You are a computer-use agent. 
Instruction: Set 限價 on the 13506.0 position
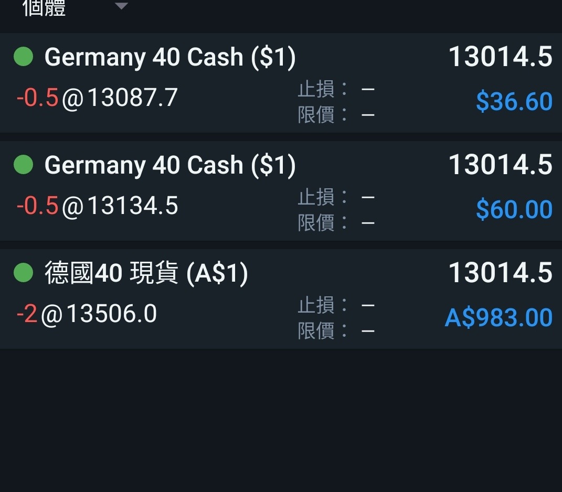pyautogui.click(x=336, y=331)
